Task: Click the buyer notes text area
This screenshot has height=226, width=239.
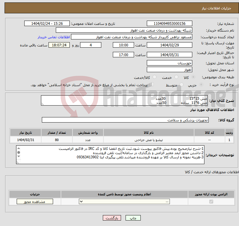Action: coord(110,155)
